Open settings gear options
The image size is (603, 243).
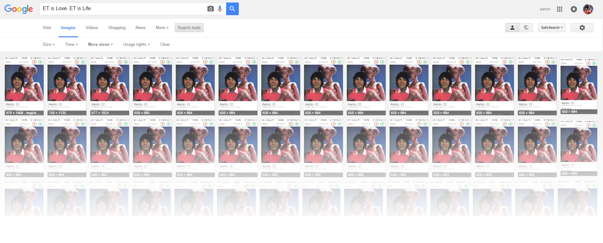(x=582, y=27)
